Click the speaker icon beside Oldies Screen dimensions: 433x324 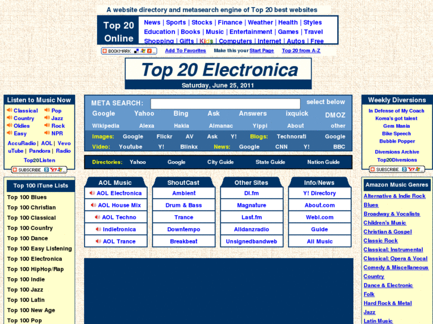pos(10,125)
